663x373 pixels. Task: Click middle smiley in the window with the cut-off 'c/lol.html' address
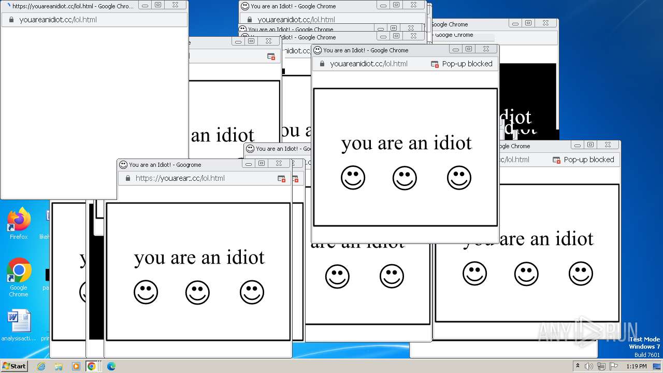(x=526, y=274)
